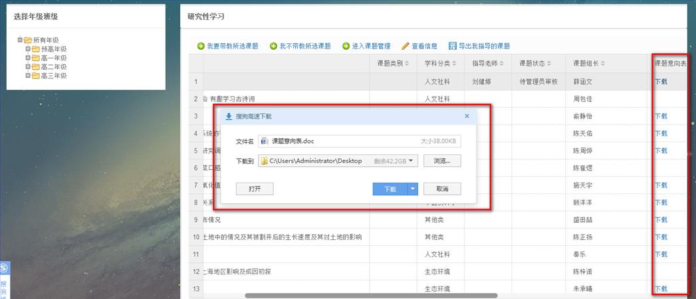The width and height of the screenshot is (696, 299).
Task: Click the 我不带教所选课题 green plus icon
Action: (273, 46)
